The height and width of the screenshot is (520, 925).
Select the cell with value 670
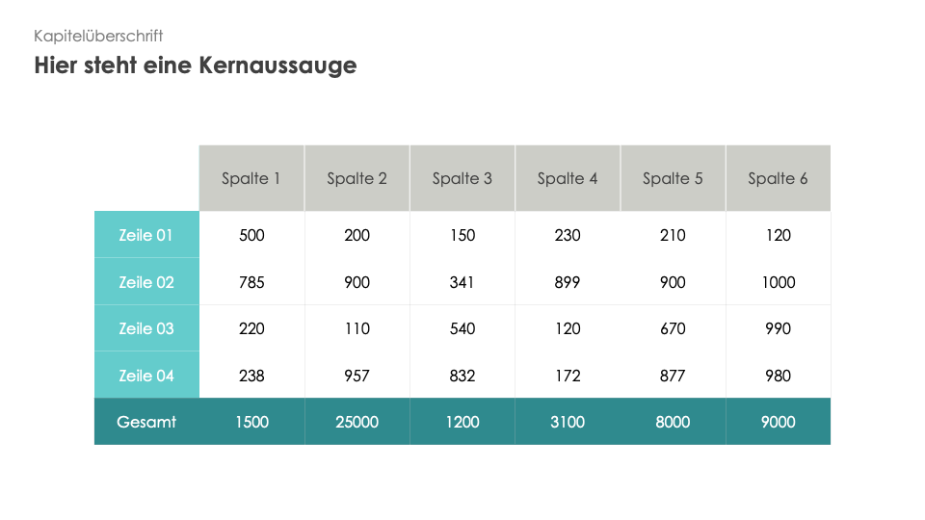point(674,327)
